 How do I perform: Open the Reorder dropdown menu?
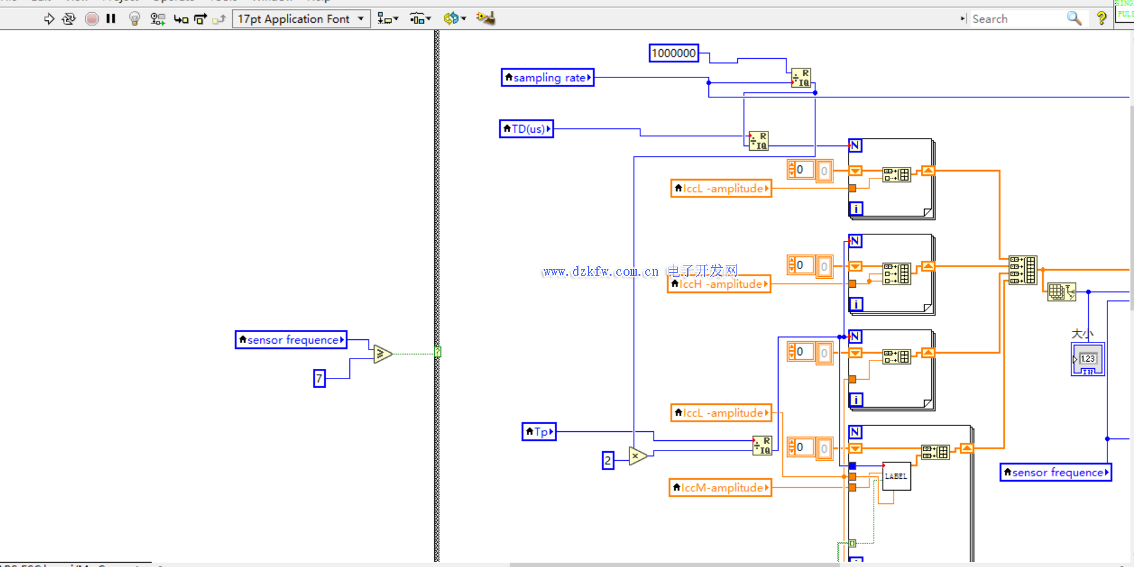(455, 19)
